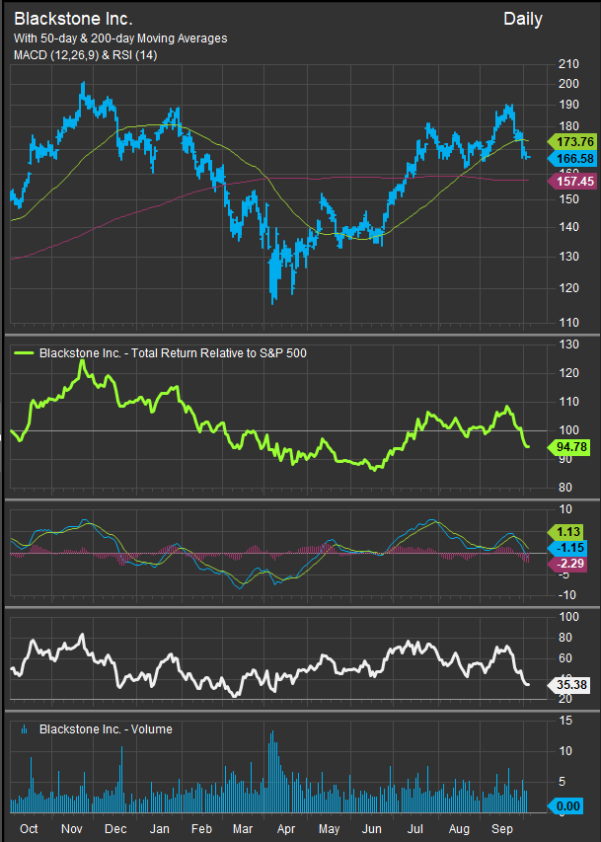Click the Total Return Relative to S&P 500 legend text
This screenshot has height=842, width=601.
pyautogui.click(x=173, y=353)
